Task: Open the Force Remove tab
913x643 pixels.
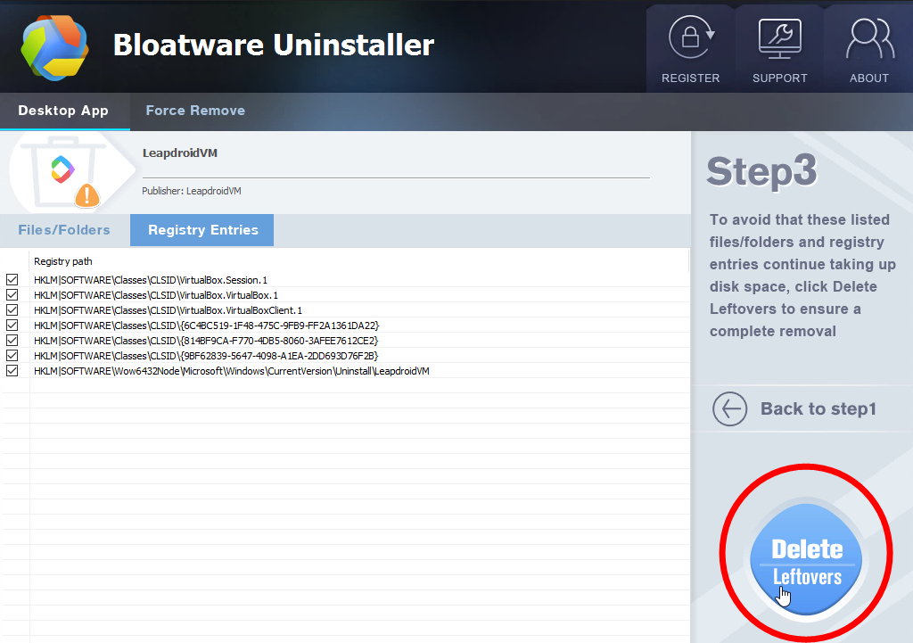Action: click(195, 111)
